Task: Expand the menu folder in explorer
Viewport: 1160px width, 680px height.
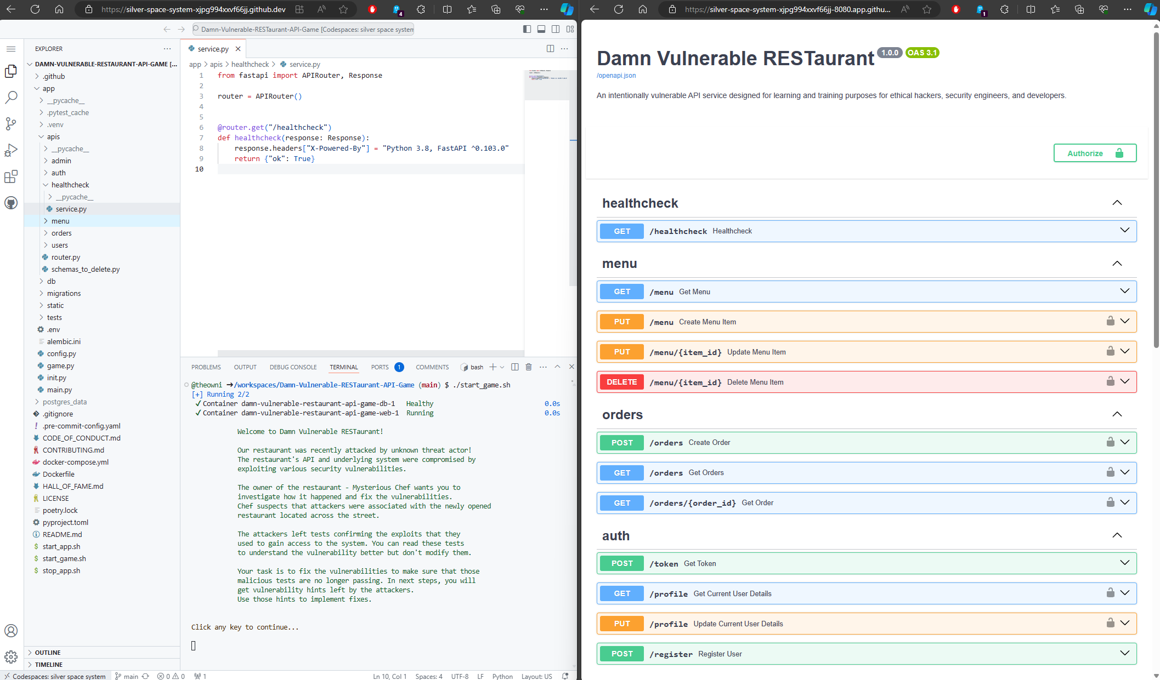Action: pyautogui.click(x=60, y=221)
